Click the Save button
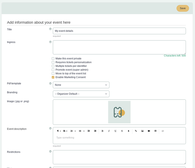195x168 pixels. click(182, 8)
